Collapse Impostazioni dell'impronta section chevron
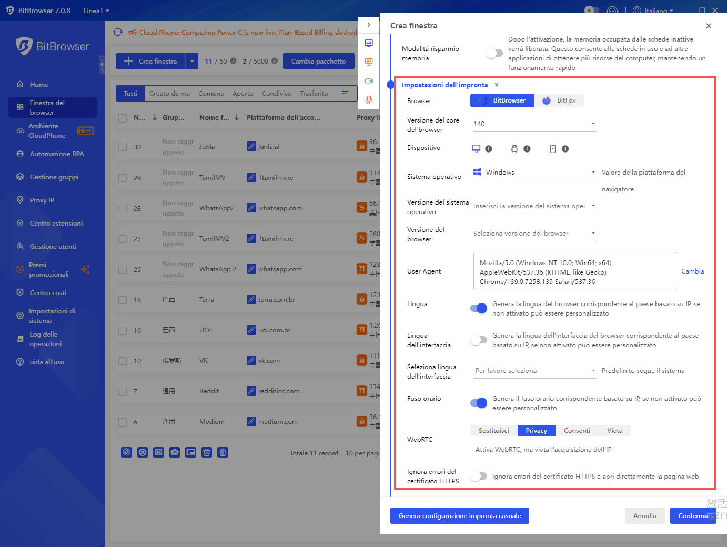 coord(496,85)
